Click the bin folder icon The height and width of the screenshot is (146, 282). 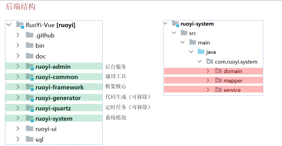(30, 45)
